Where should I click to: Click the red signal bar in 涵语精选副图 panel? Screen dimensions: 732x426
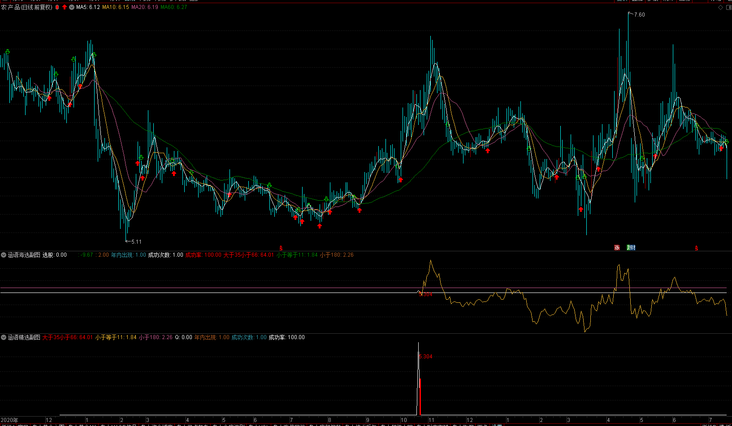coord(420,396)
